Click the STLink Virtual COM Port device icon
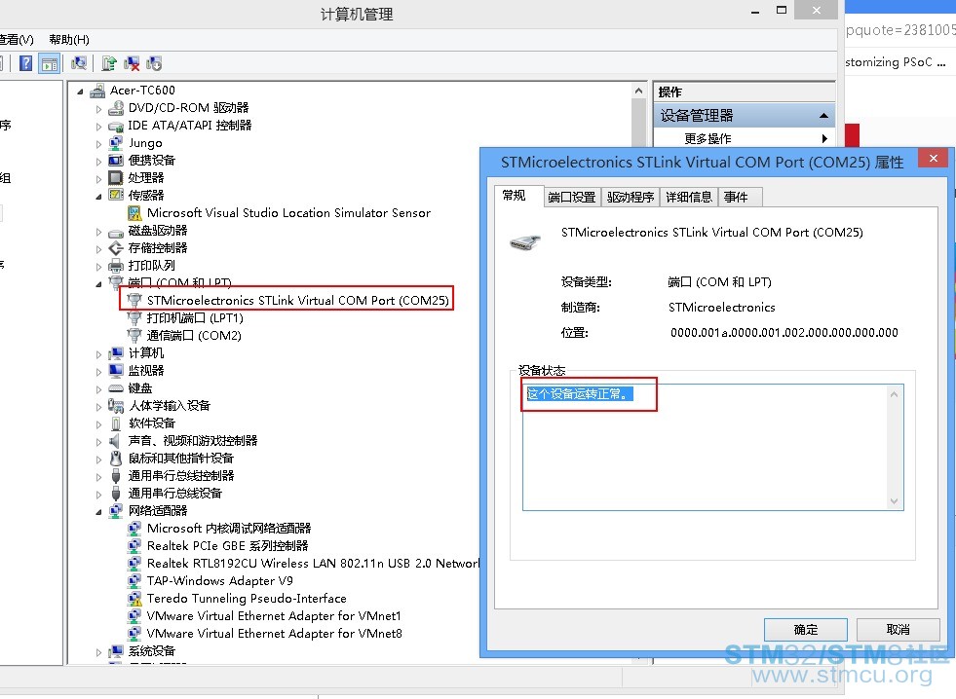The height and width of the screenshot is (699, 956). click(x=134, y=300)
